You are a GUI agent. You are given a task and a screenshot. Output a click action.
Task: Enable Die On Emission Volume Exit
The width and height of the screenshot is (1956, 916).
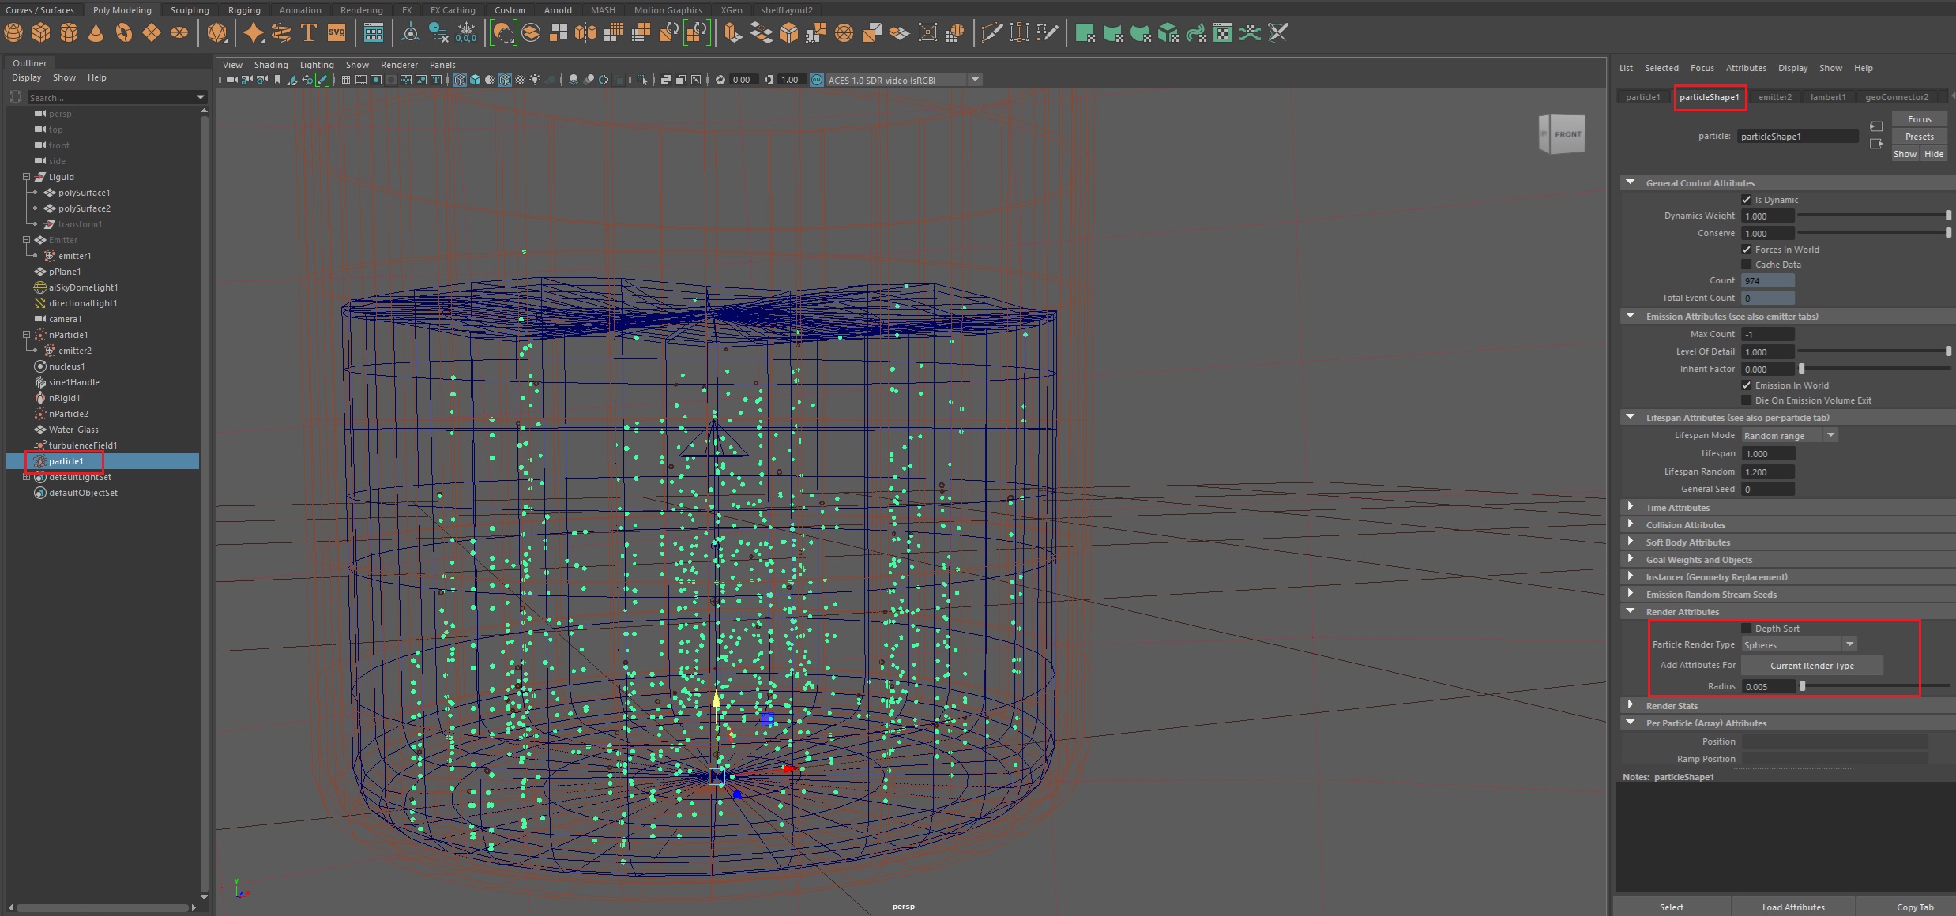coord(1747,400)
